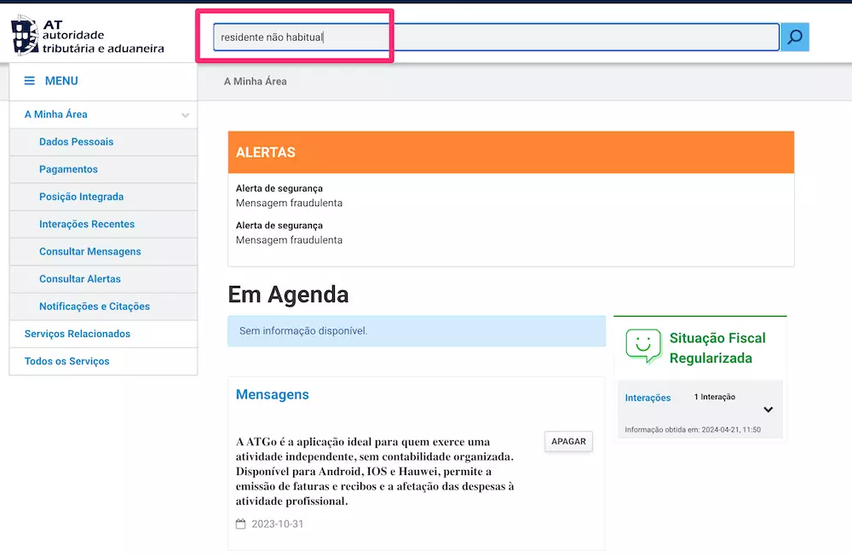Focus the search field containing 'residente não habitual'
Screen dimensions: 852x556
tap(496, 37)
